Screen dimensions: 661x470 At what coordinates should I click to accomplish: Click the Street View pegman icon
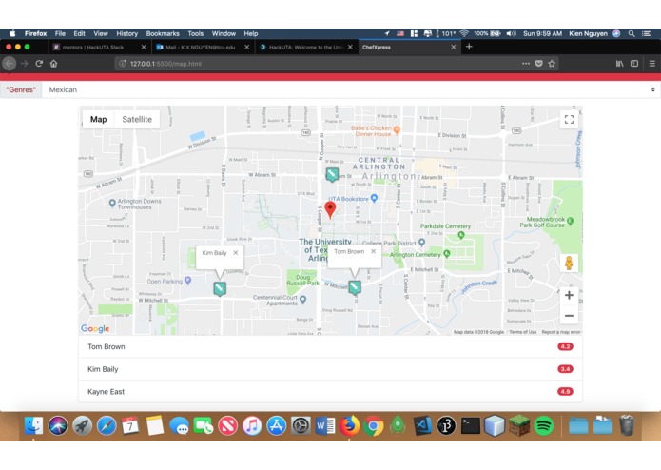coord(569,263)
